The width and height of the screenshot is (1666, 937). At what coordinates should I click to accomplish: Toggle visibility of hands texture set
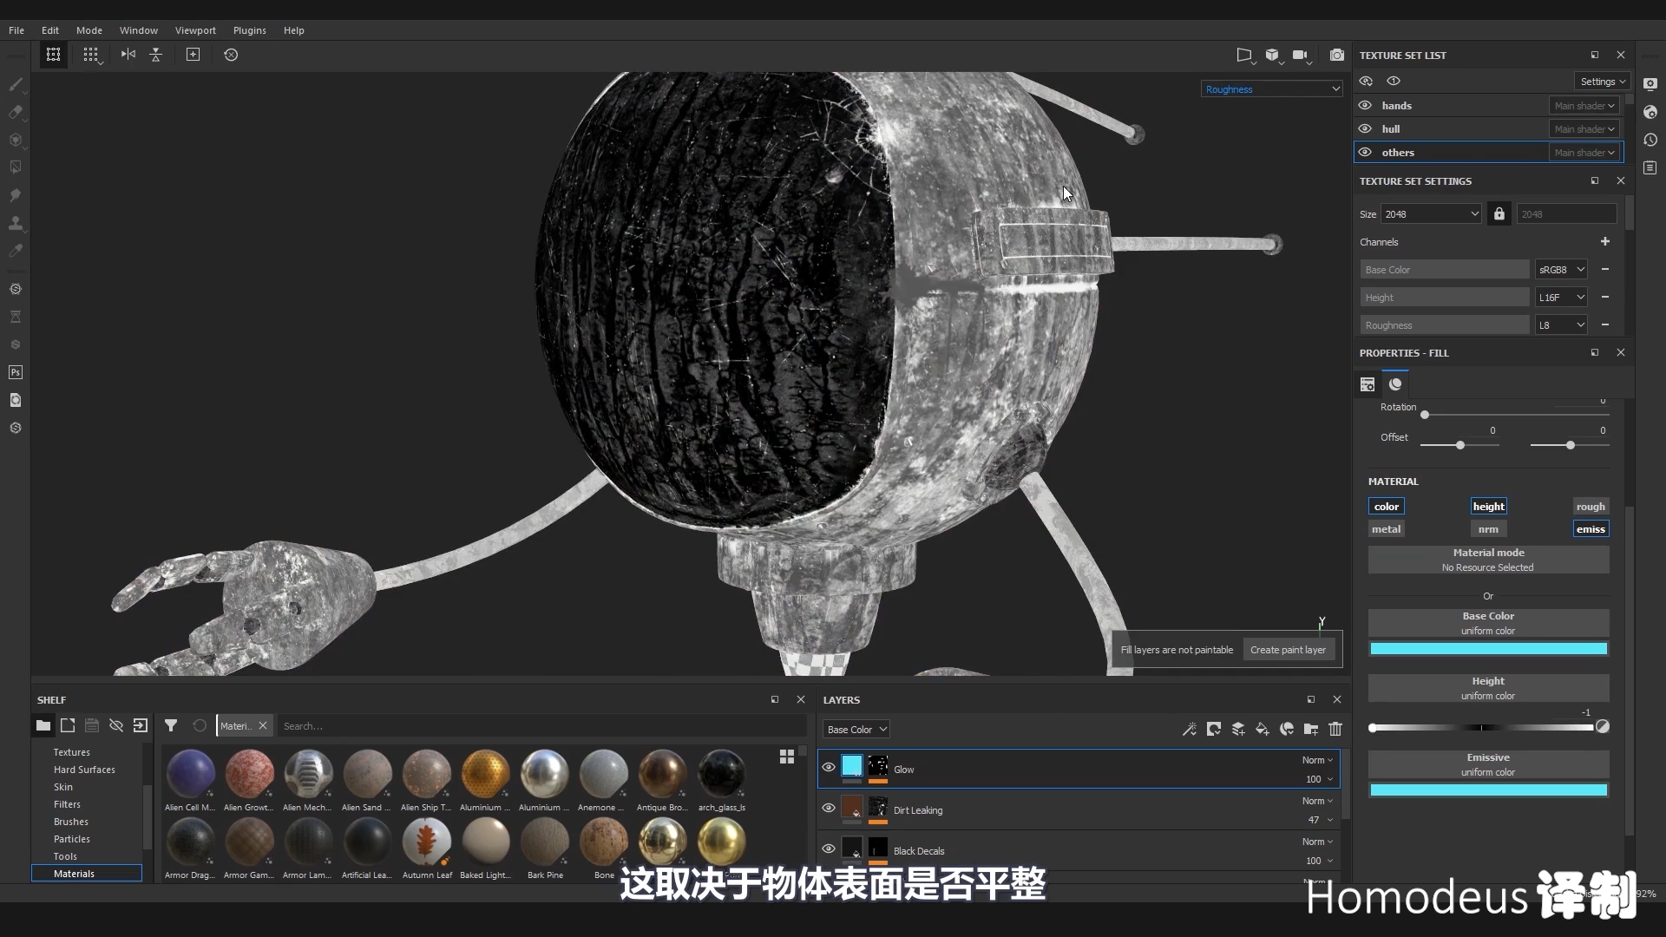(x=1365, y=105)
